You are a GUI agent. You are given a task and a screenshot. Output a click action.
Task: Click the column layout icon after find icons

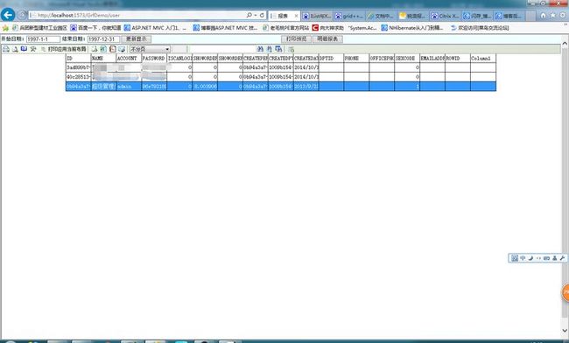278,49
